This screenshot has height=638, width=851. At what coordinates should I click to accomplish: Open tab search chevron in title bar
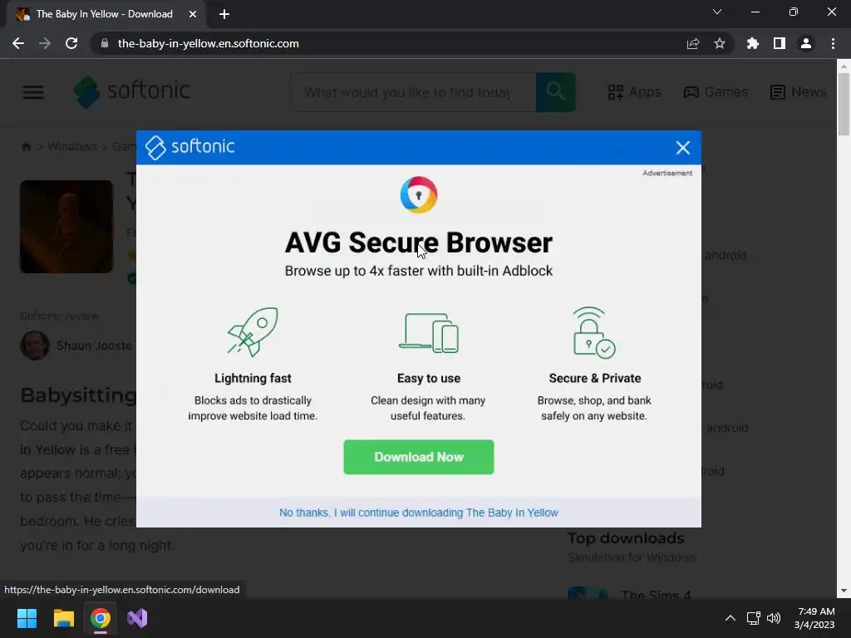click(717, 12)
